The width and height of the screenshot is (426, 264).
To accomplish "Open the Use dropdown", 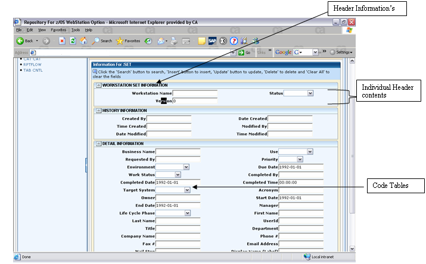I will [310, 152].
